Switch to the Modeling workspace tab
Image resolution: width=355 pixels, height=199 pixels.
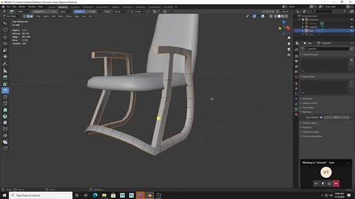(x=63, y=7)
